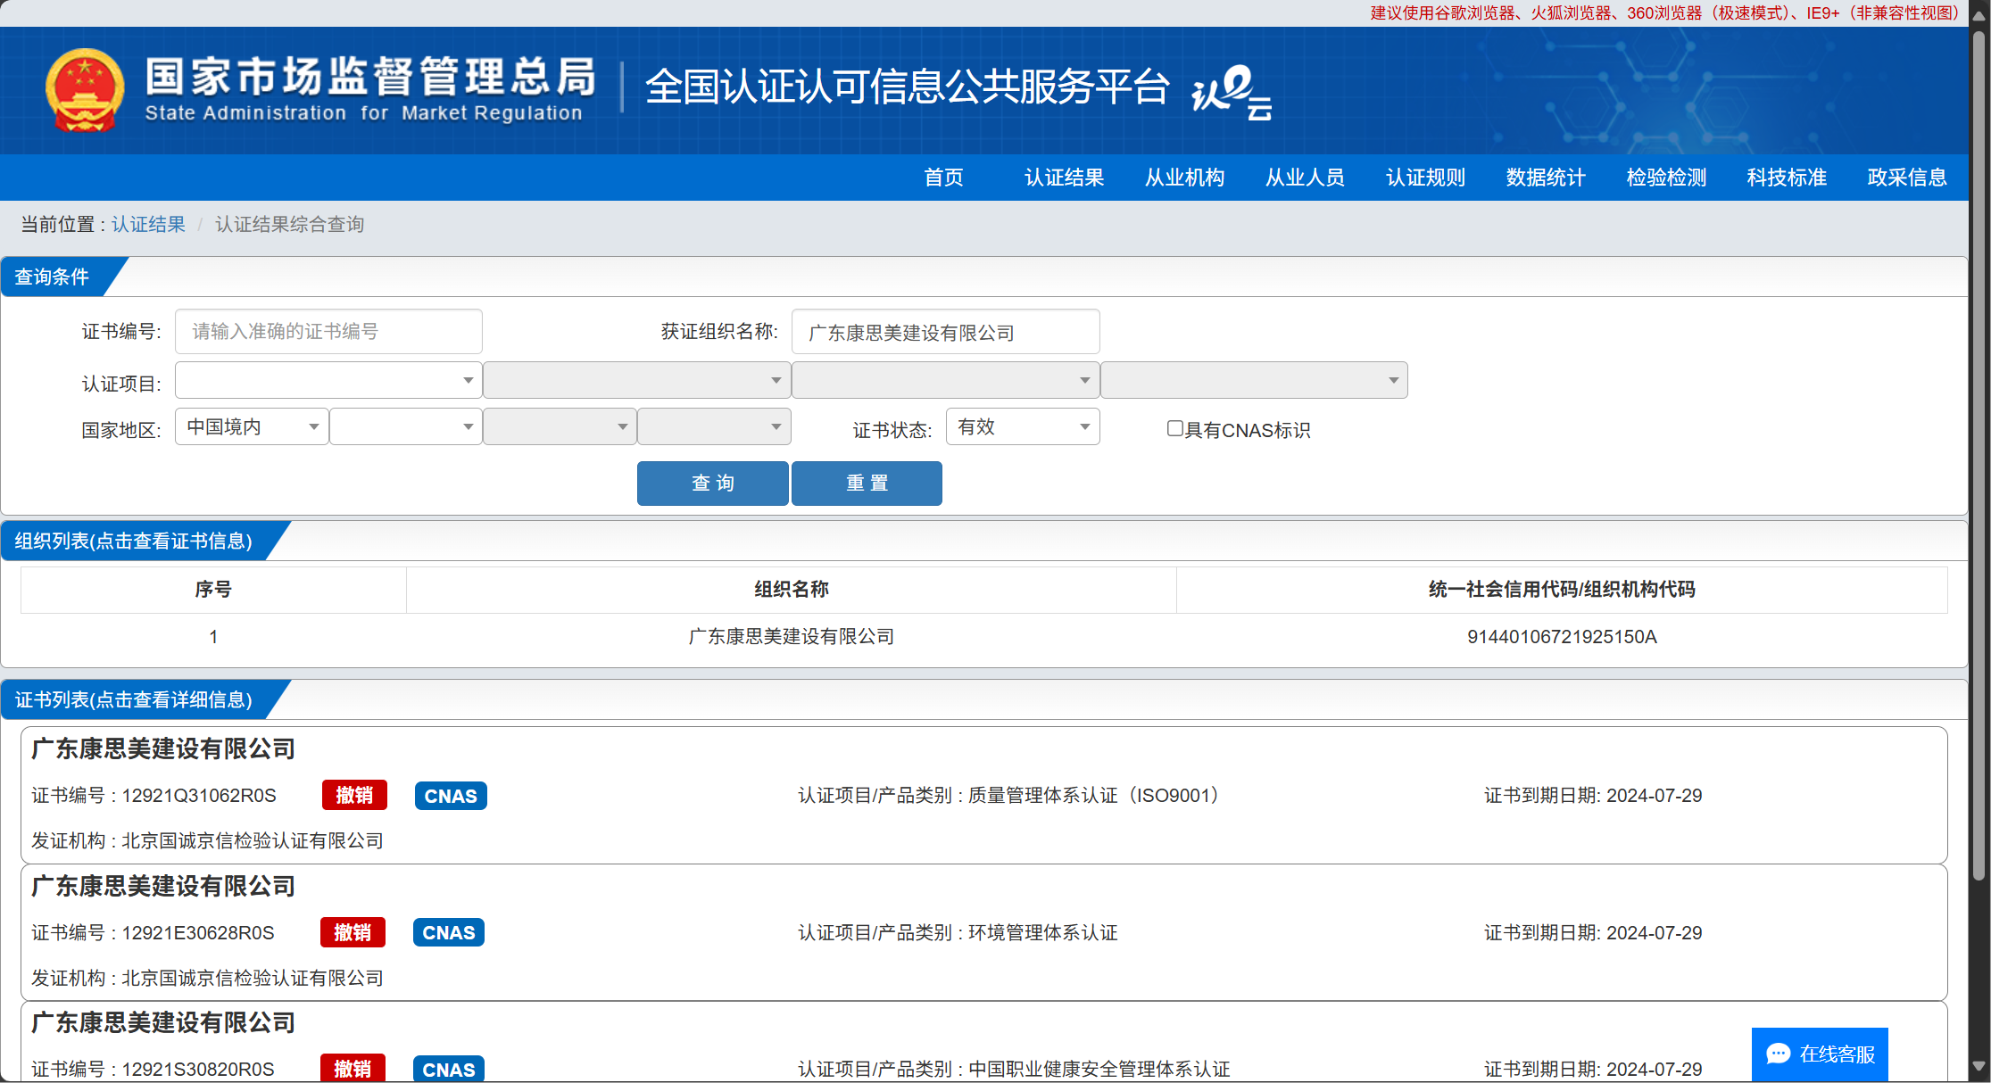This screenshot has width=1991, height=1083.
Task: Click the 统一社会信用代码/组织机构代码 header
Action: click(x=1562, y=590)
